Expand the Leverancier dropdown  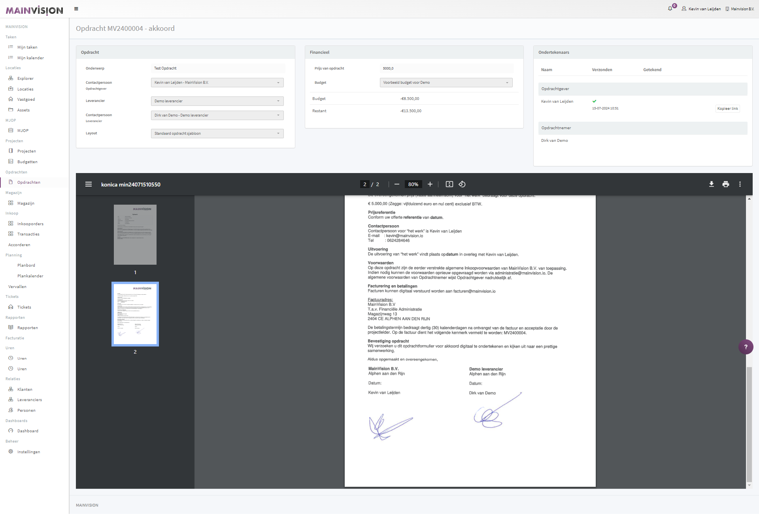pyautogui.click(x=217, y=101)
